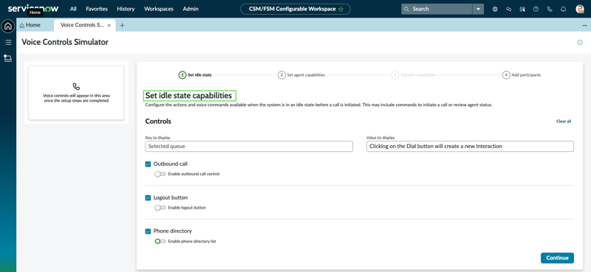Click the Outbound call label text
The height and width of the screenshot is (272, 591).
(171, 164)
